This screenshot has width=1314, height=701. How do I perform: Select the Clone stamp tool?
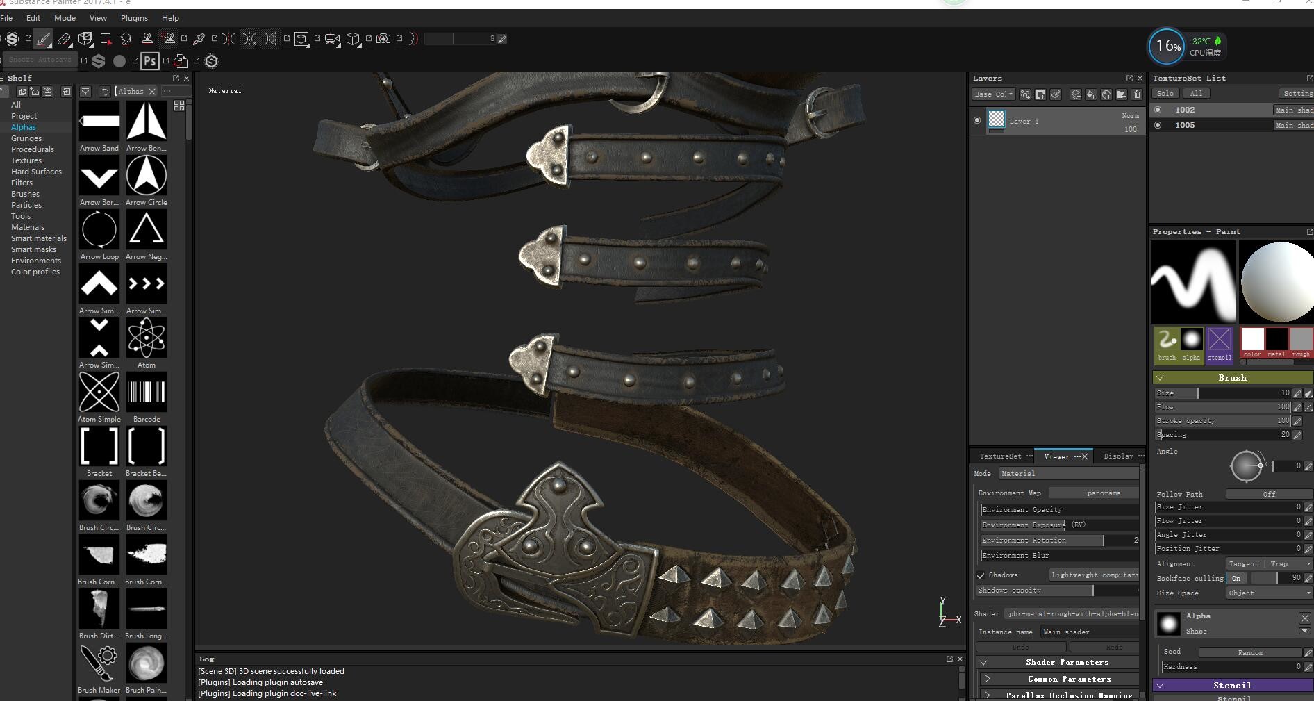[147, 39]
